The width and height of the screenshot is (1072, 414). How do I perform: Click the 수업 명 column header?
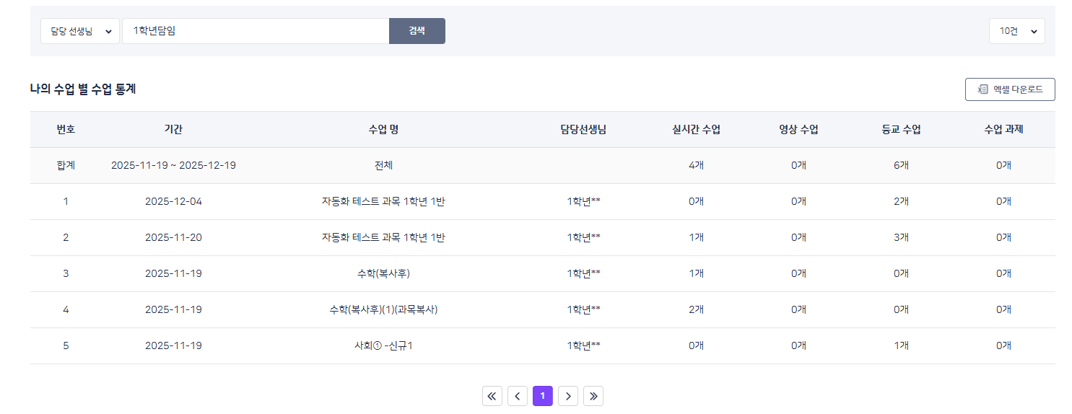click(383, 130)
